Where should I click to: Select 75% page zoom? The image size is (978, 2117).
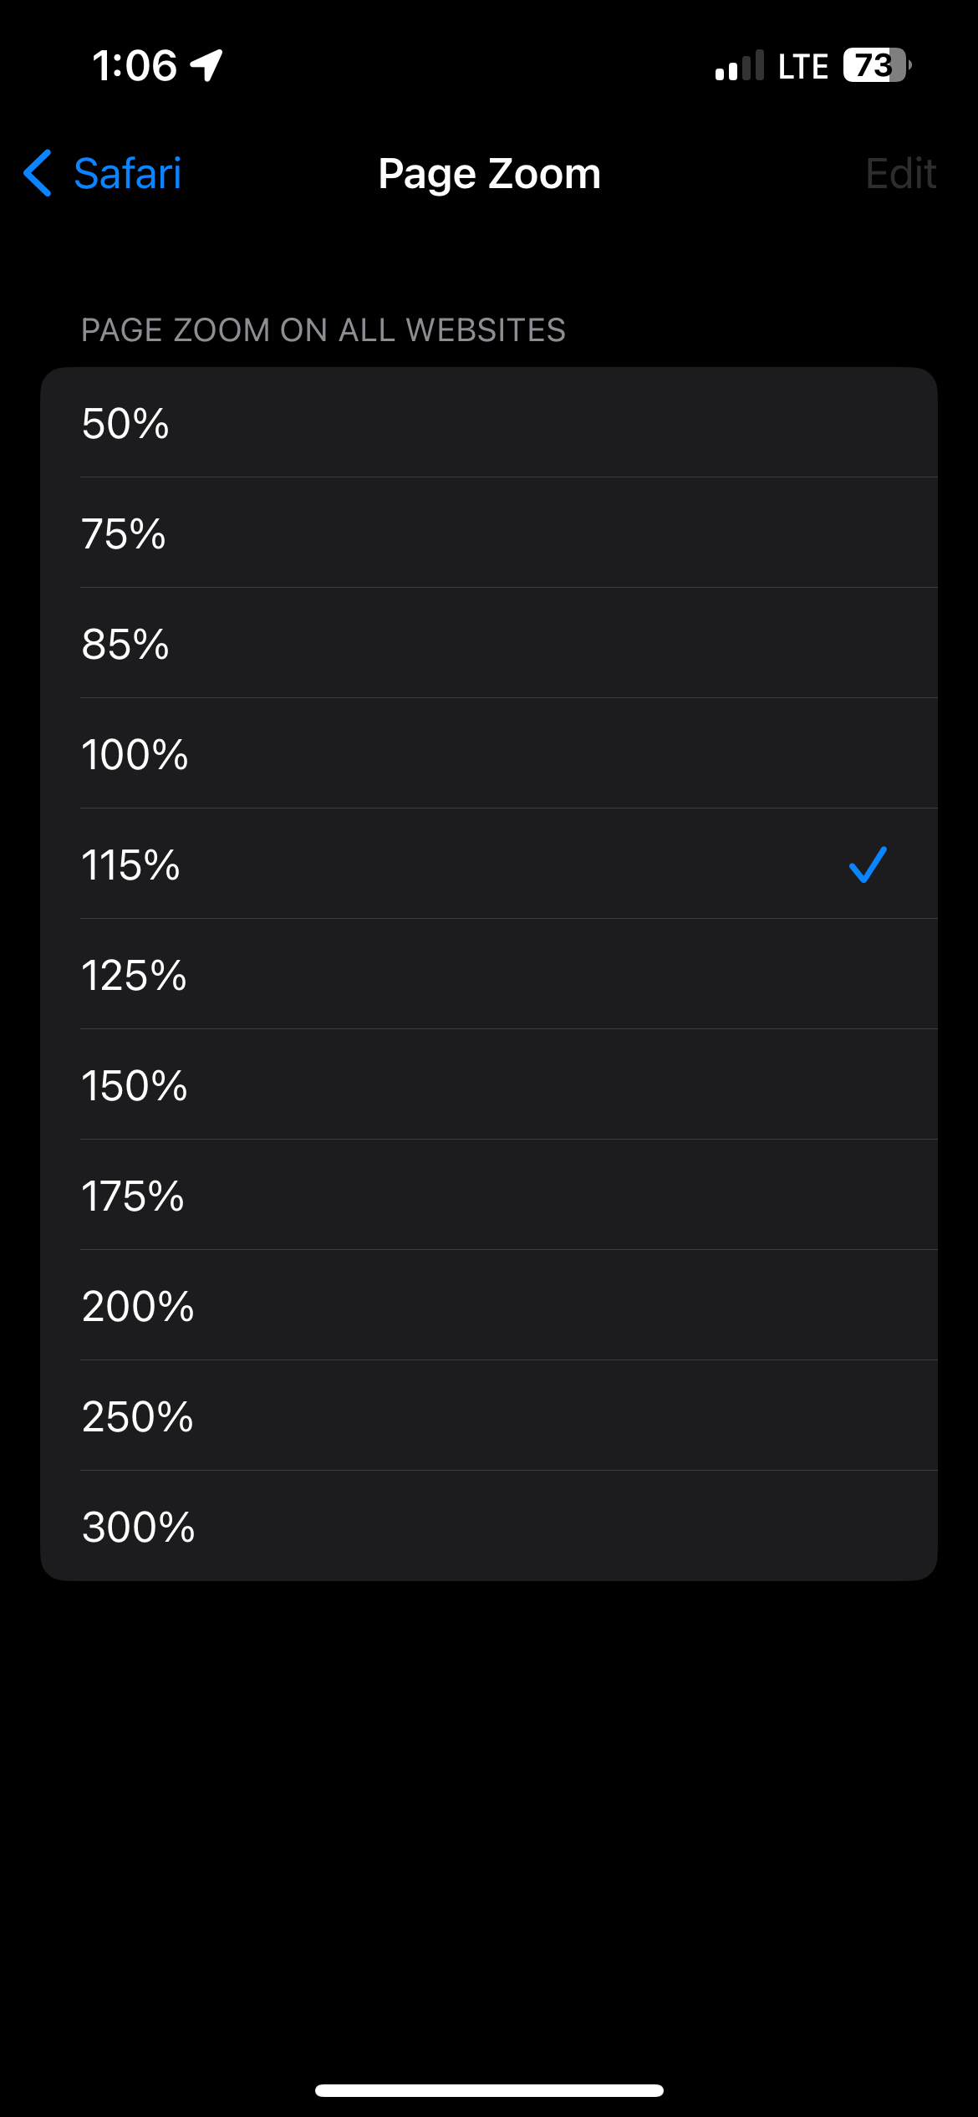click(489, 533)
